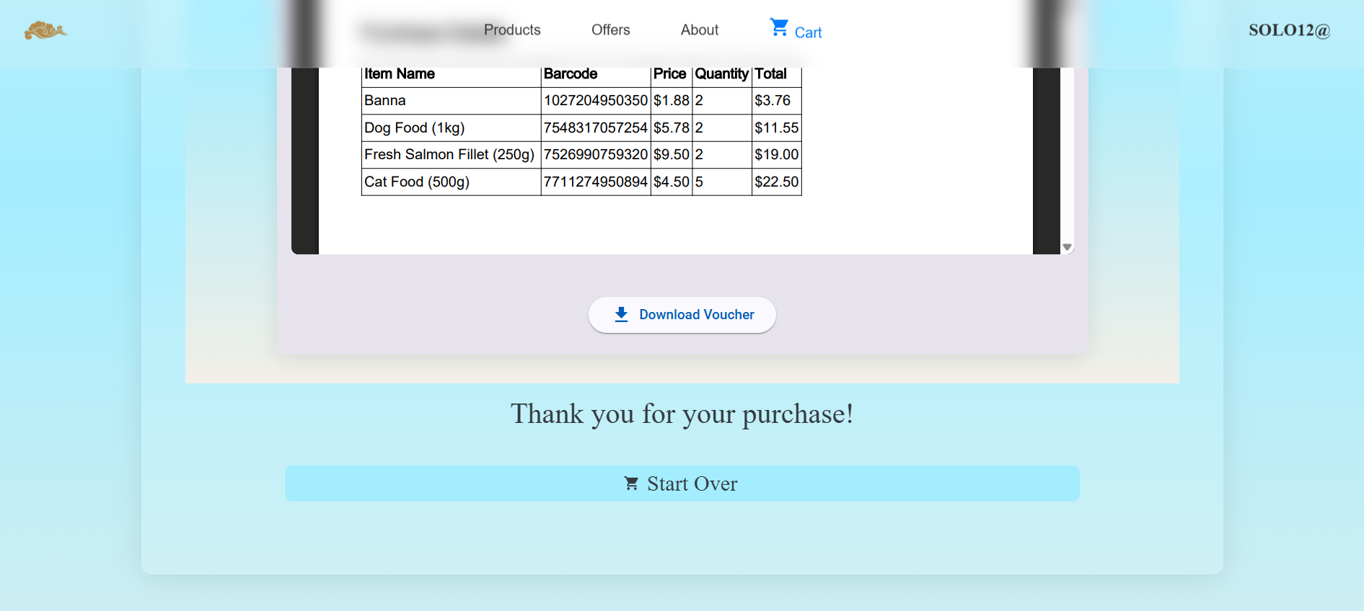
Task: Open the About page
Action: tap(699, 30)
